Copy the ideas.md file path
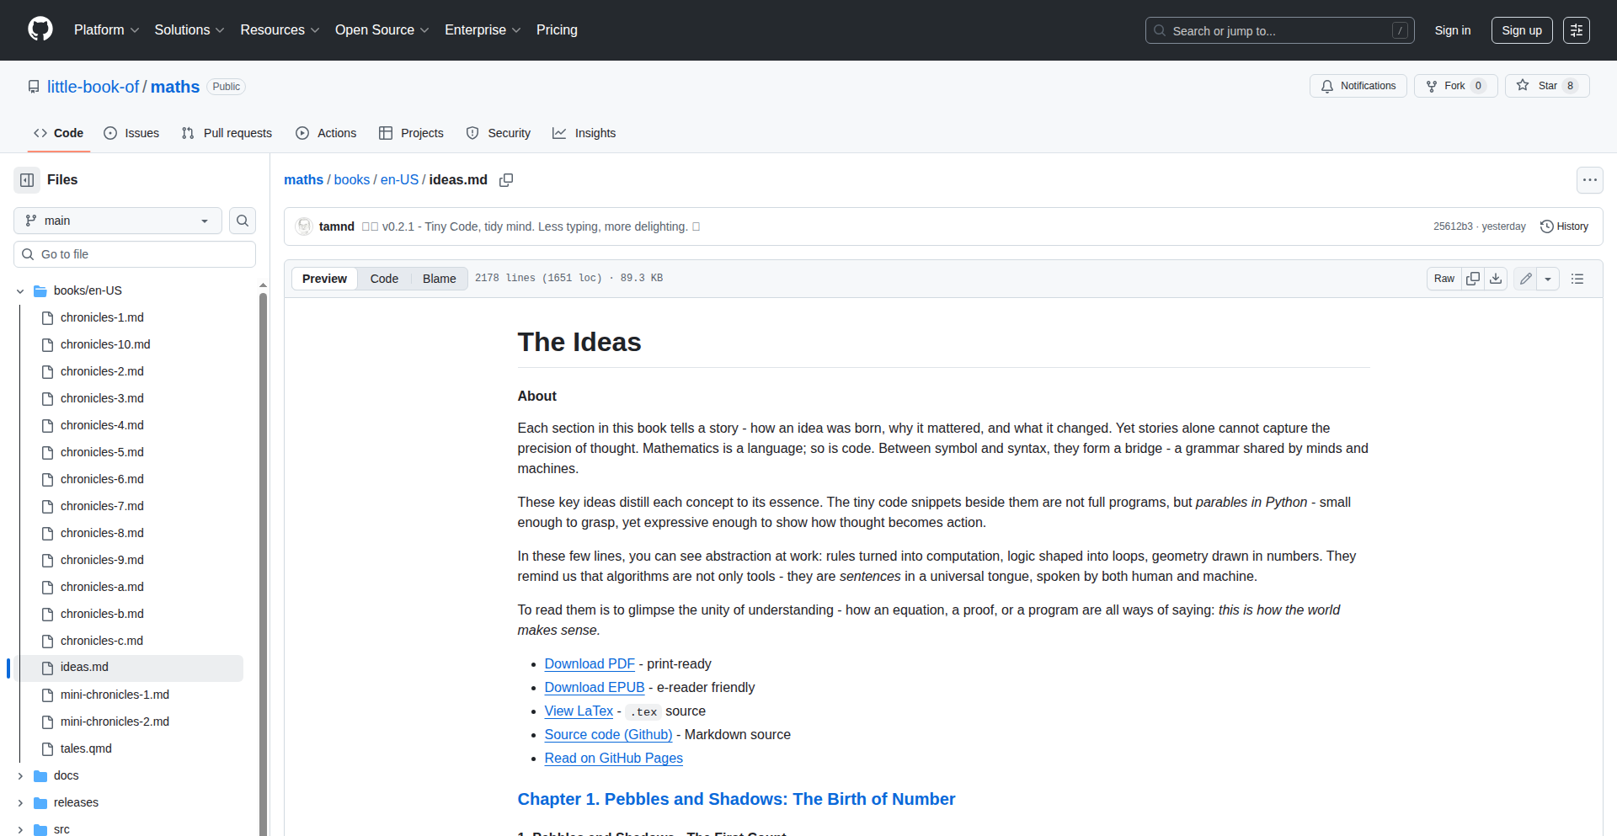Viewport: 1617px width, 836px height. point(506,180)
